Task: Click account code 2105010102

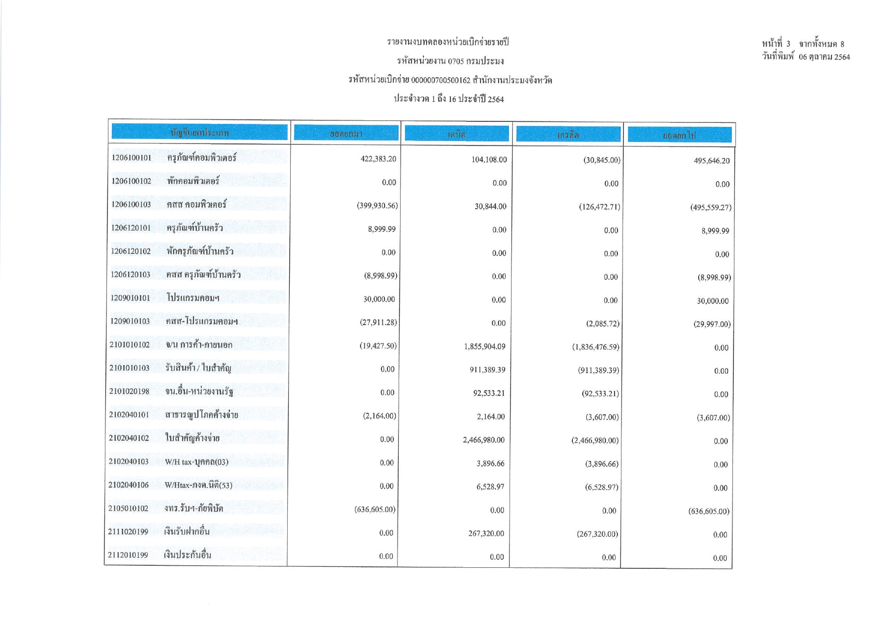Action: click(x=129, y=508)
